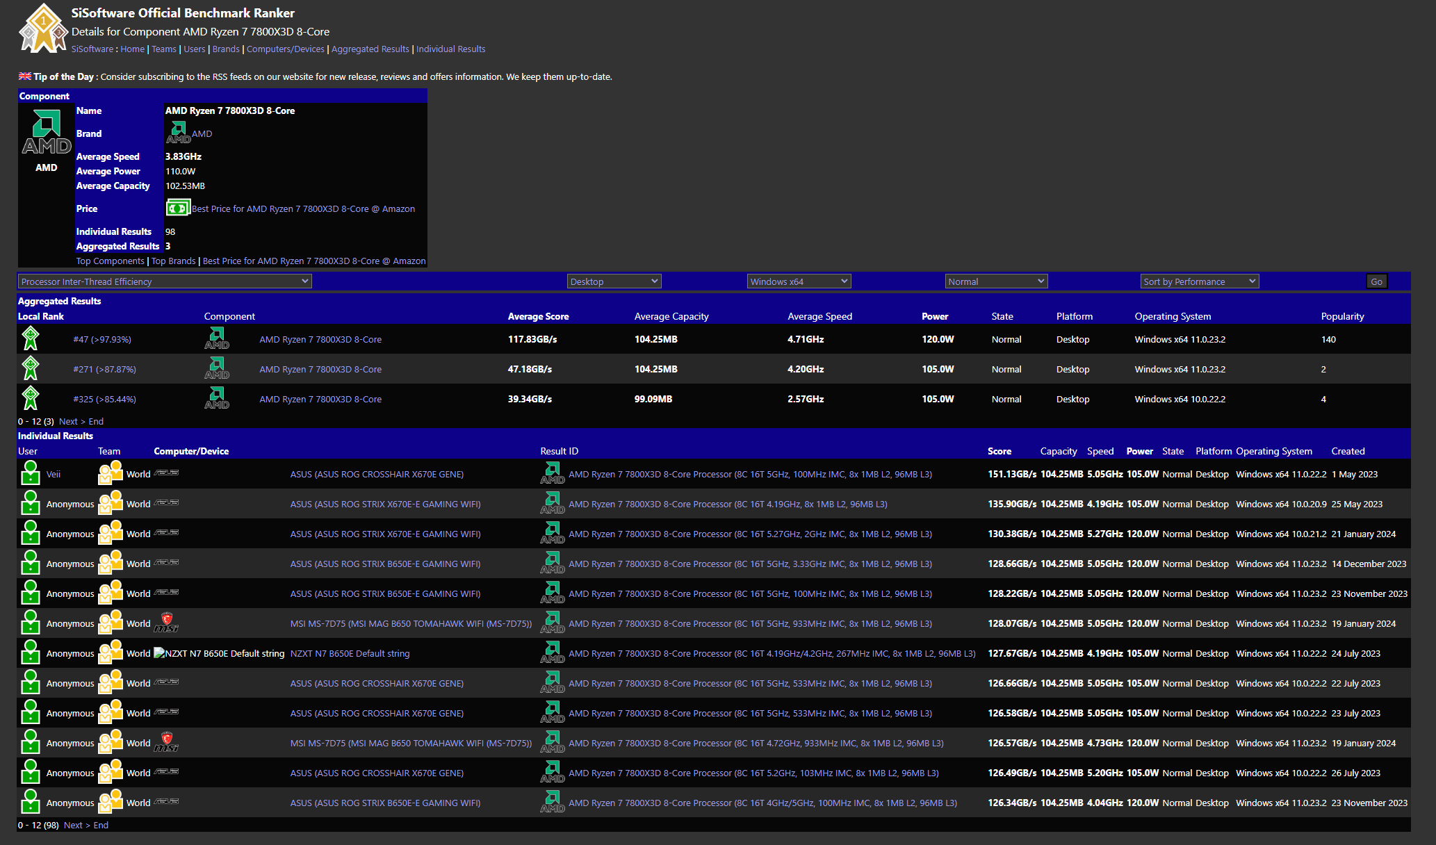Click AMD logo in the 117.83GB/s row

pyautogui.click(x=217, y=338)
